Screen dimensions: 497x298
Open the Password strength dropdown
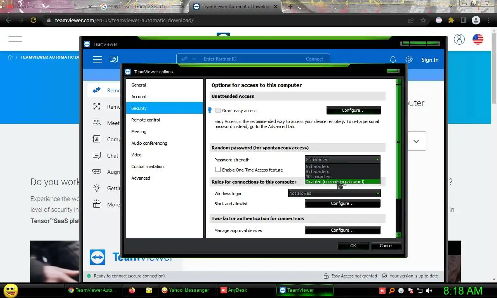tap(342, 159)
